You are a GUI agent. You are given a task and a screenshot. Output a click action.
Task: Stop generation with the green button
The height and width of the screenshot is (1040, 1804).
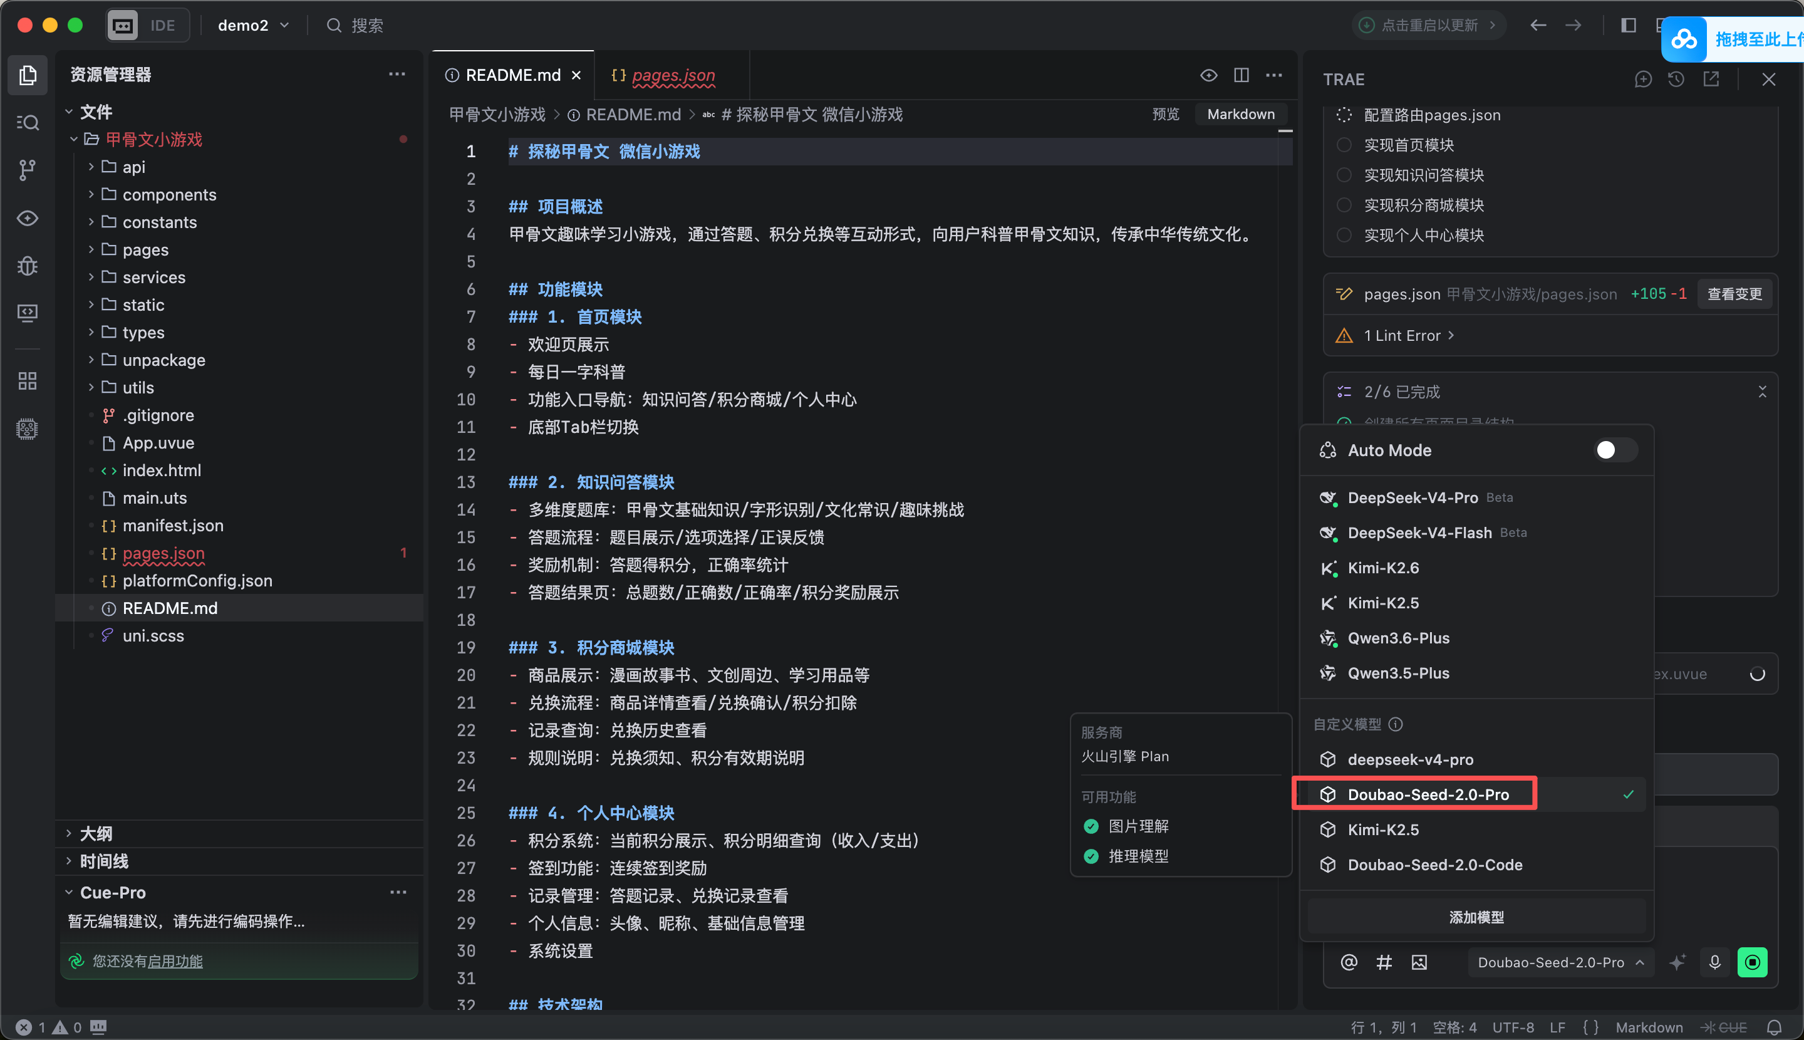[x=1753, y=962]
